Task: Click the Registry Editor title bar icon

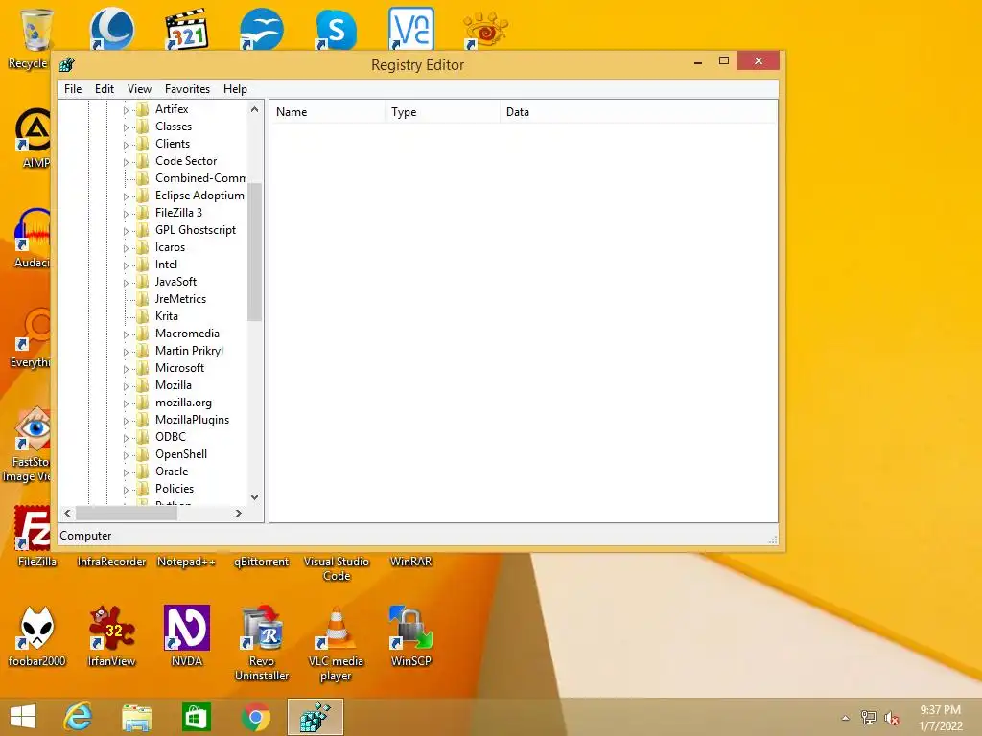Action: 67,64
